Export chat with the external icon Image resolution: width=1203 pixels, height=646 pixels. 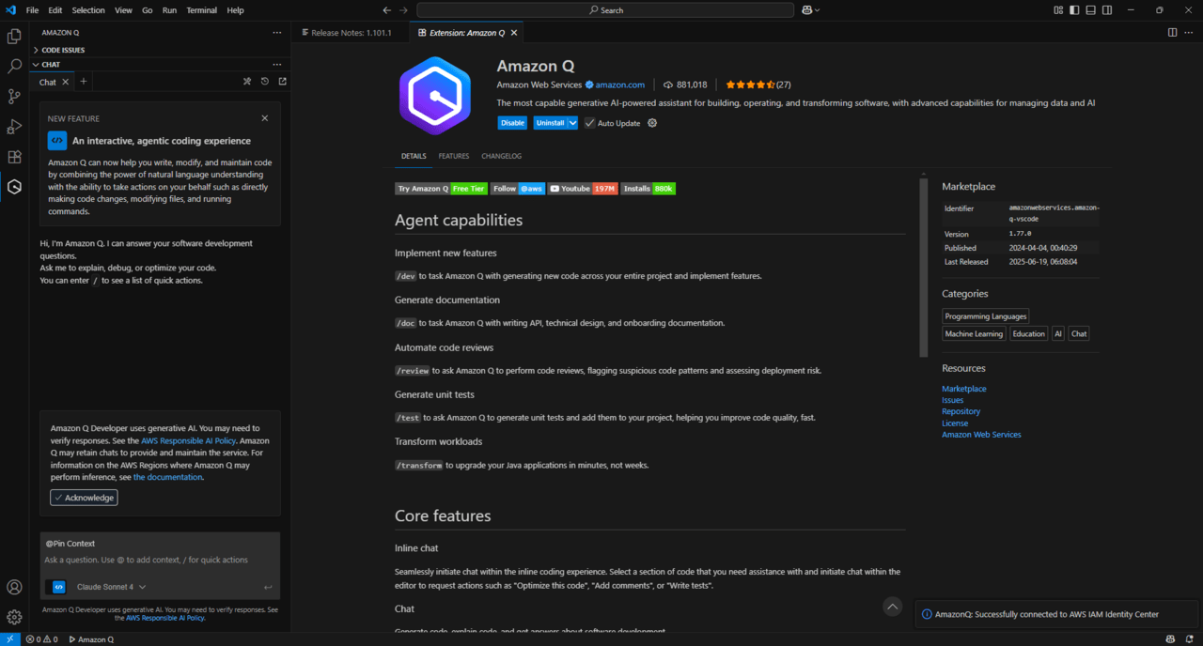282,82
